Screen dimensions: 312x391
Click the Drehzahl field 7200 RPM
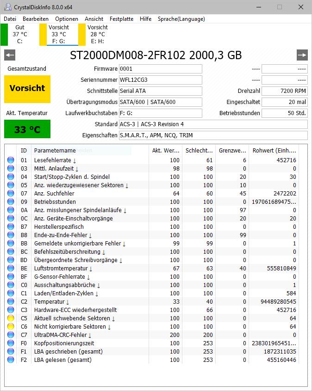285,91
